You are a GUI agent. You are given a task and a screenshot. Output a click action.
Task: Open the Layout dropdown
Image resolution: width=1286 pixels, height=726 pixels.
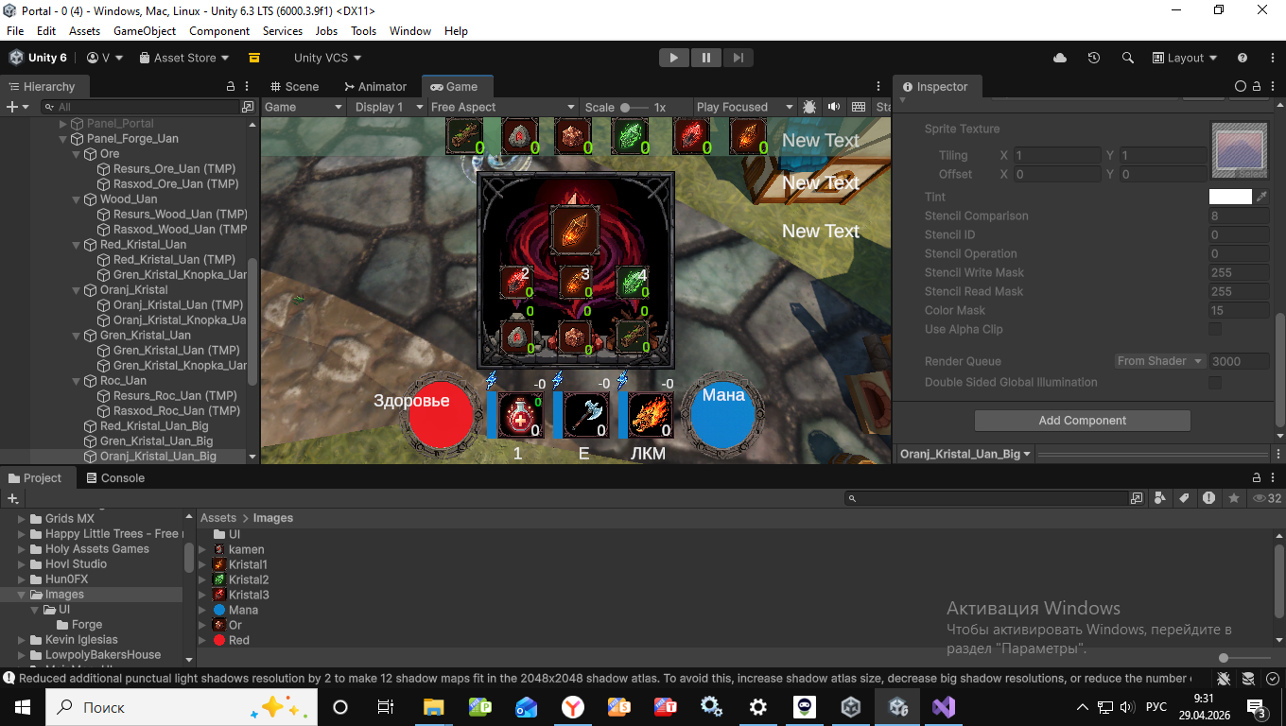(x=1185, y=58)
